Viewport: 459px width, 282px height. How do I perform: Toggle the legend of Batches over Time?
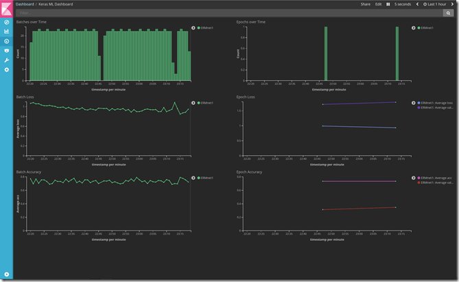tap(193, 28)
